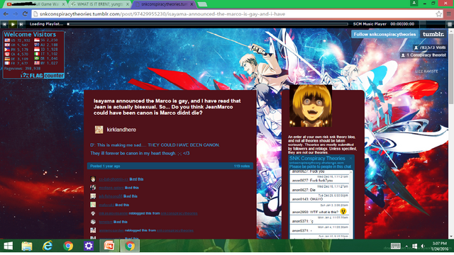Skip to previous track in music player
Viewport: 454px width, 255px height.
(x=4, y=24)
